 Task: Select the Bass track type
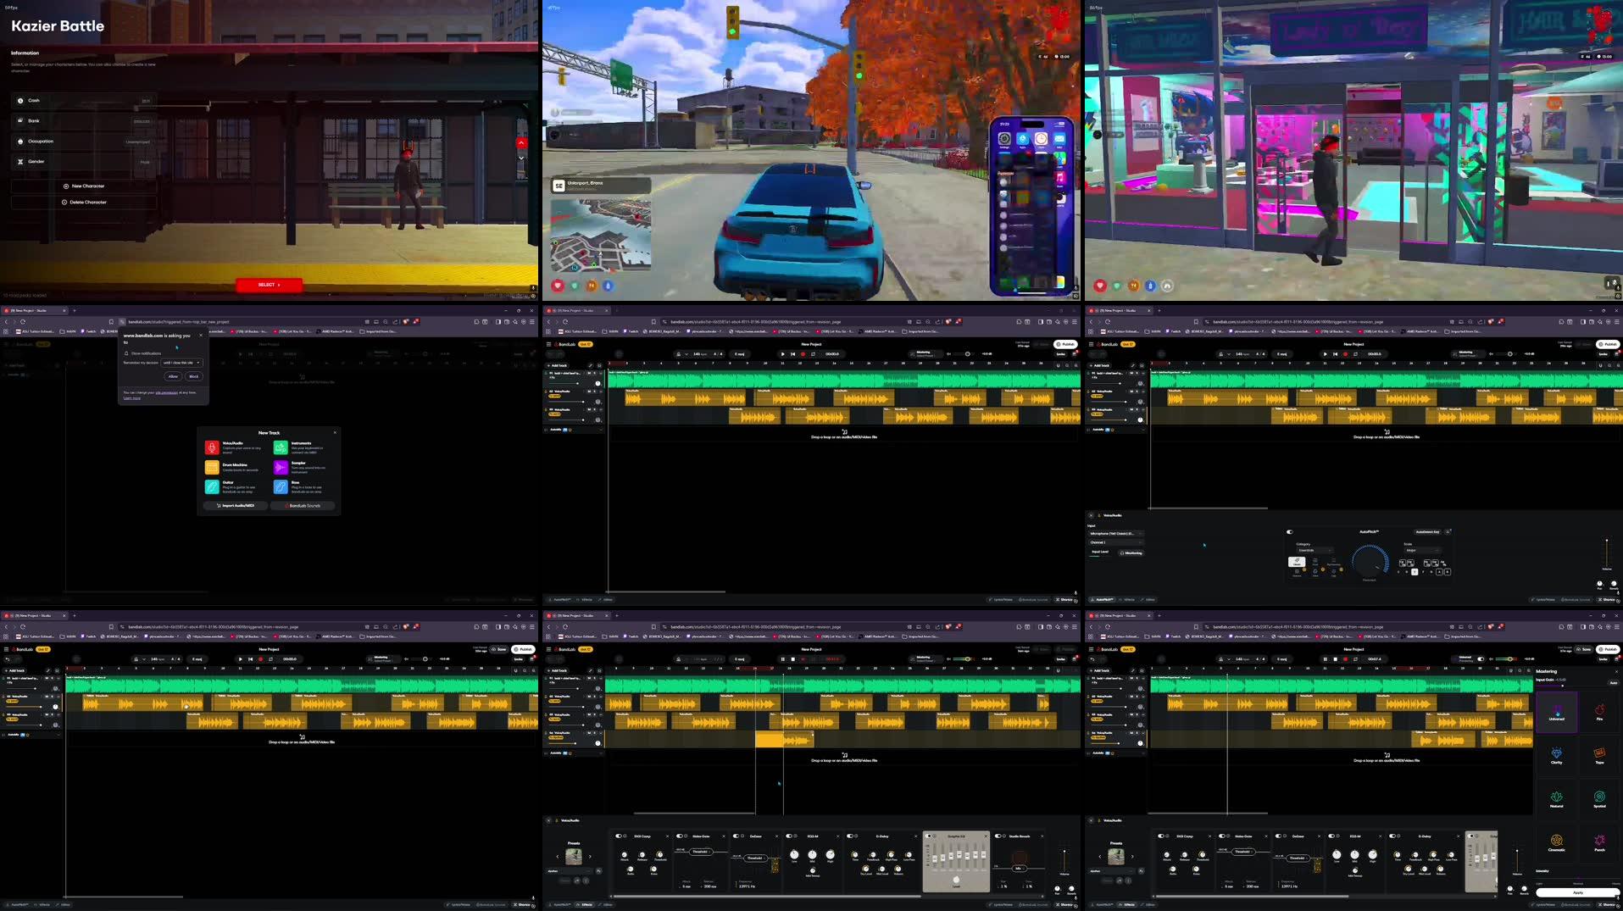[x=281, y=487]
